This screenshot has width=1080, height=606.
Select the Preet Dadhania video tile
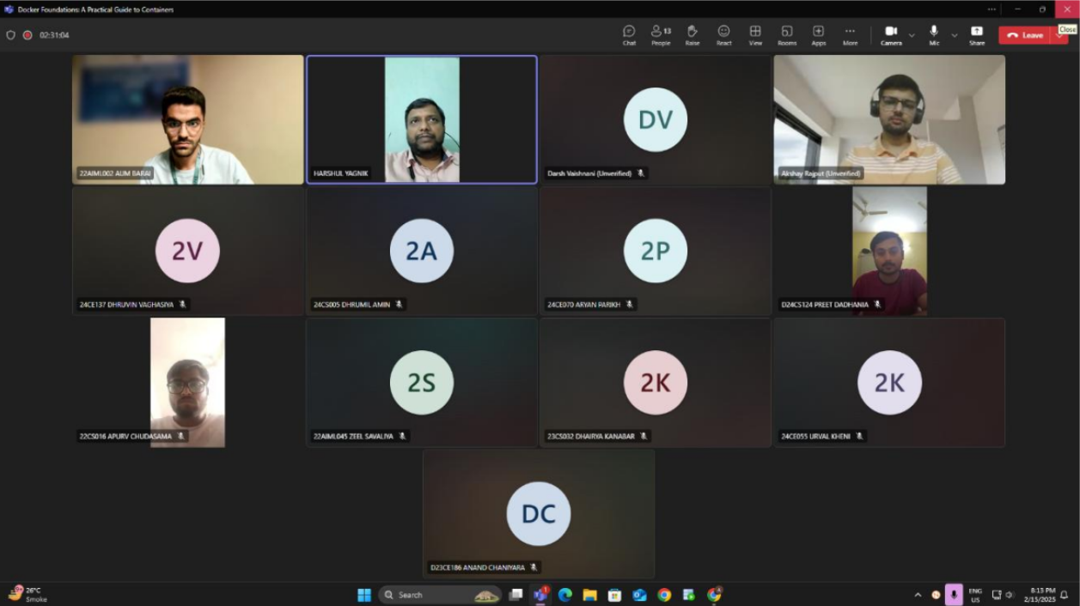click(x=889, y=251)
